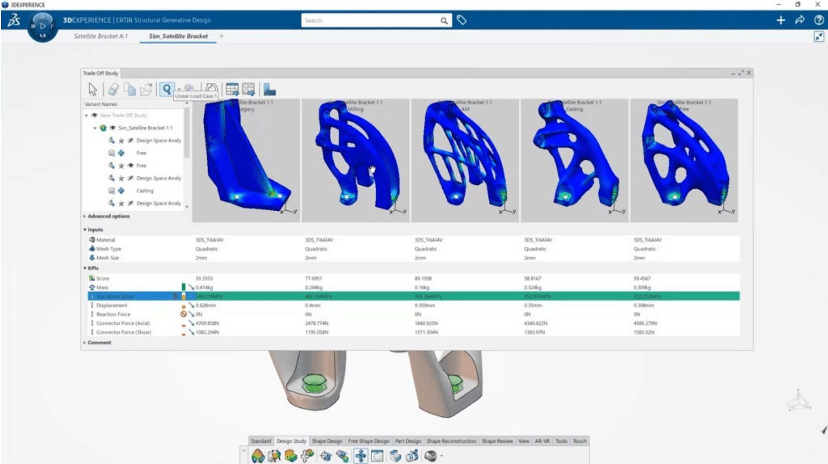Viewport: 828px width, 464px height.
Task: Open the dropdown arrow beside the magnifier tool
Action: pos(179,90)
